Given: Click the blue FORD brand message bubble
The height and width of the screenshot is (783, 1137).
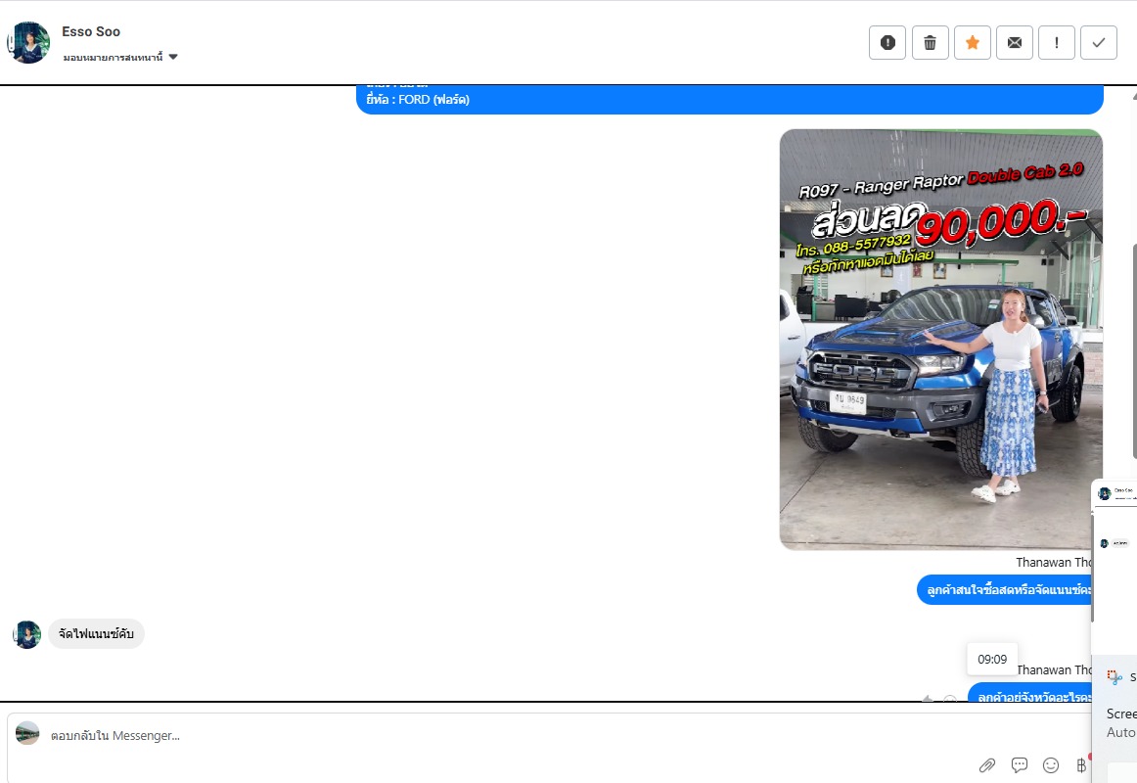Looking at the screenshot, I should pyautogui.click(x=729, y=100).
